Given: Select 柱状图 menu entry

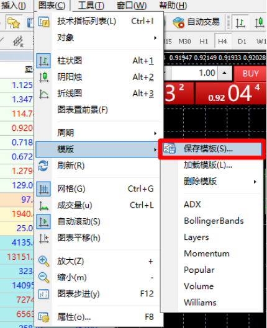Looking at the screenshot, I should [99, 61].
